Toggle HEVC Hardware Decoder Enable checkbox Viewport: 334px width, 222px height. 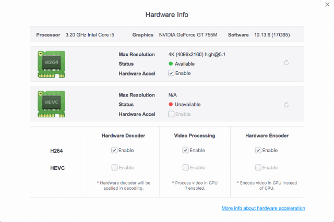click(114, 167)
